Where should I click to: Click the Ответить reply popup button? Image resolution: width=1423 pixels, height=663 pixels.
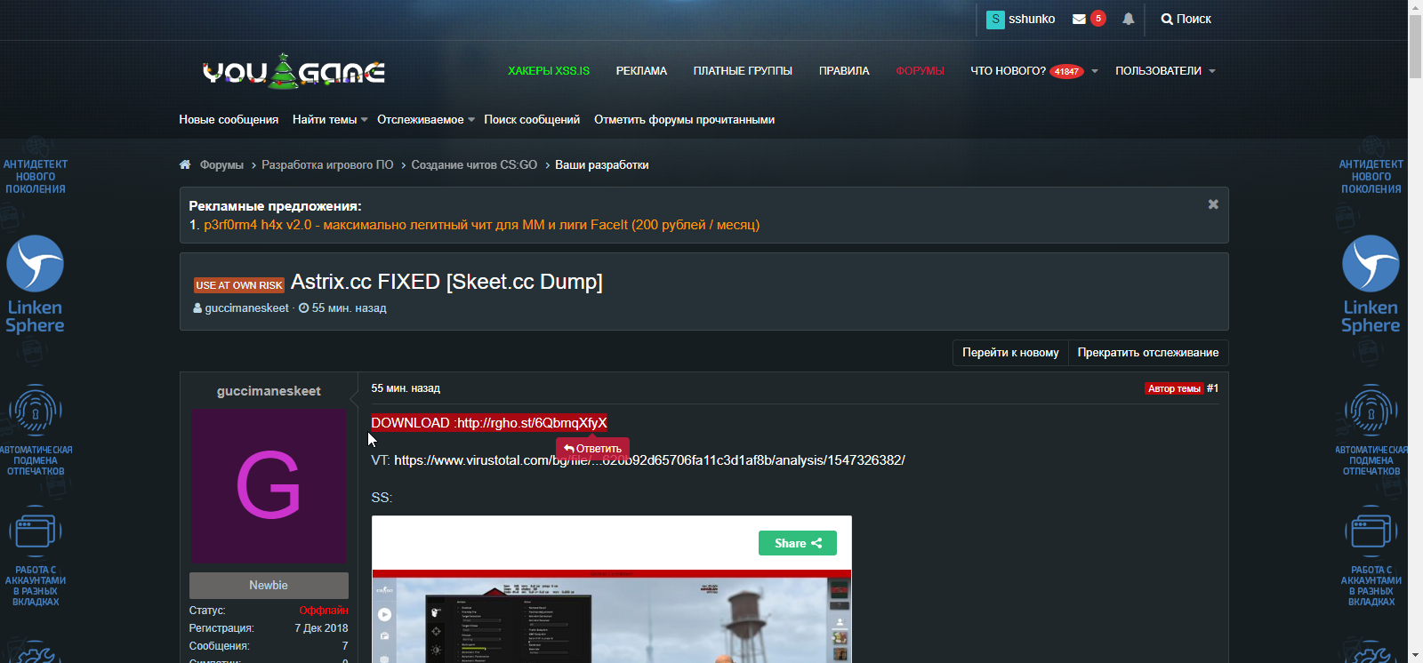(592, 449)
